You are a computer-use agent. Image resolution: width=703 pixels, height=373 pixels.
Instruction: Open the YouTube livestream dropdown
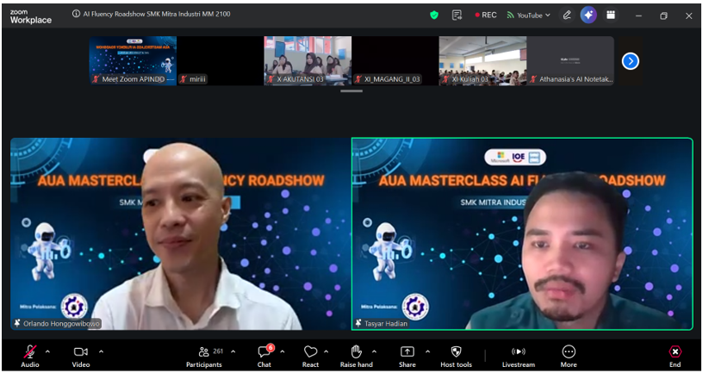coord(529,16)
